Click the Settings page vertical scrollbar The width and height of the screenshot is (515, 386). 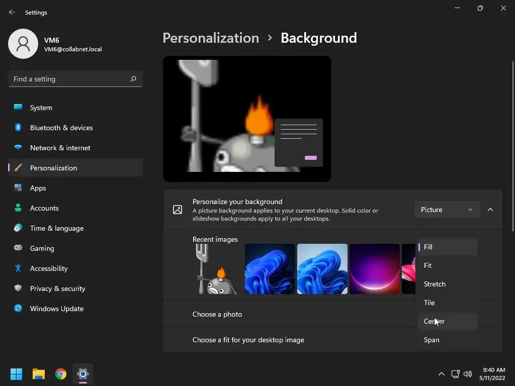click(512, 146)
